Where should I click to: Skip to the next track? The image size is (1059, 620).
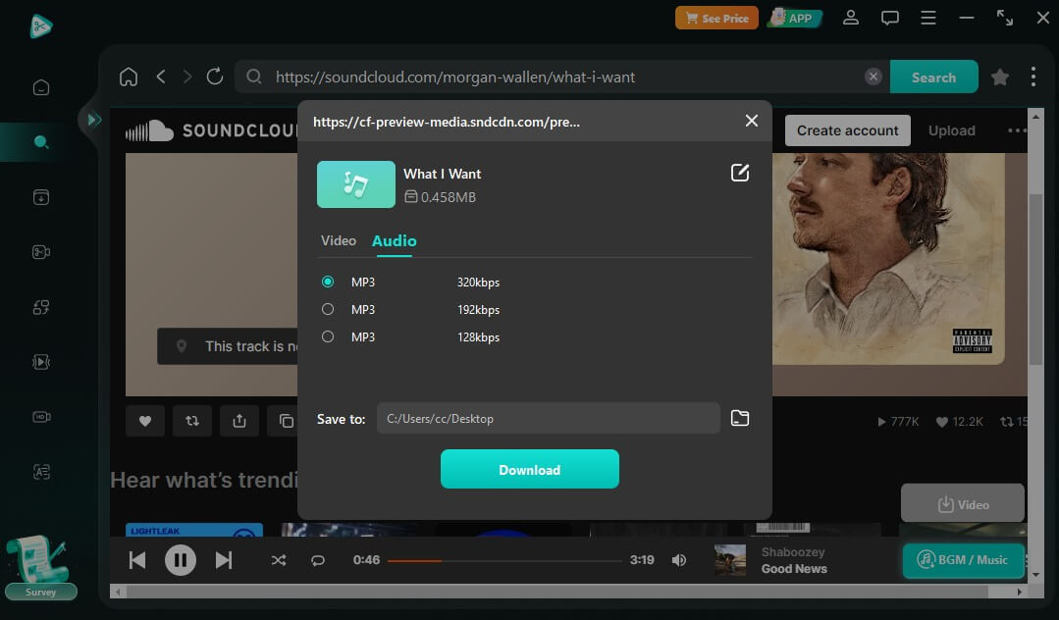coord(224,560)
